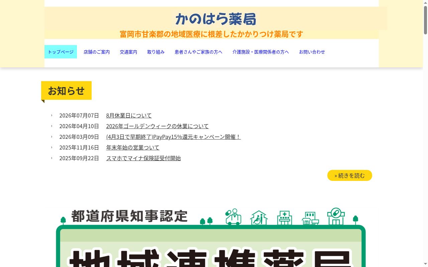Click the 地域連携薬局 banner image
This screenshot has height=267, width=428.
point(212,237)
